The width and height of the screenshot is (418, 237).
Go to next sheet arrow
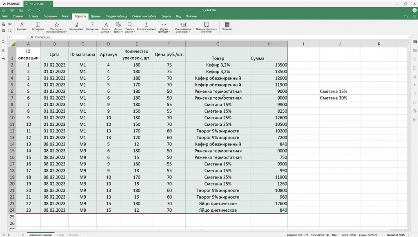pos(9,235)
